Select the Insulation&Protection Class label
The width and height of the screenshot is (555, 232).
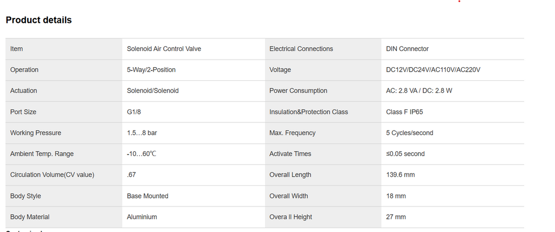click(x=308, y=112)
